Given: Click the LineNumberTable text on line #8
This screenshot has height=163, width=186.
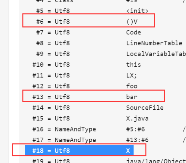Looking at the screenshot, I should point(154,43).
